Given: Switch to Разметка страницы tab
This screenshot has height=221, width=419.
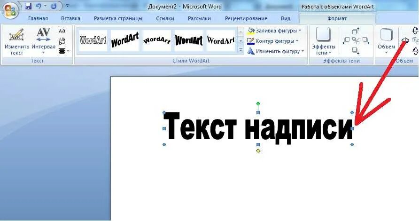Looking at the screenshot, I should click(x=118, y=18).
